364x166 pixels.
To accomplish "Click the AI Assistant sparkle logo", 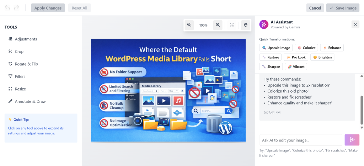I will (264, 24).
